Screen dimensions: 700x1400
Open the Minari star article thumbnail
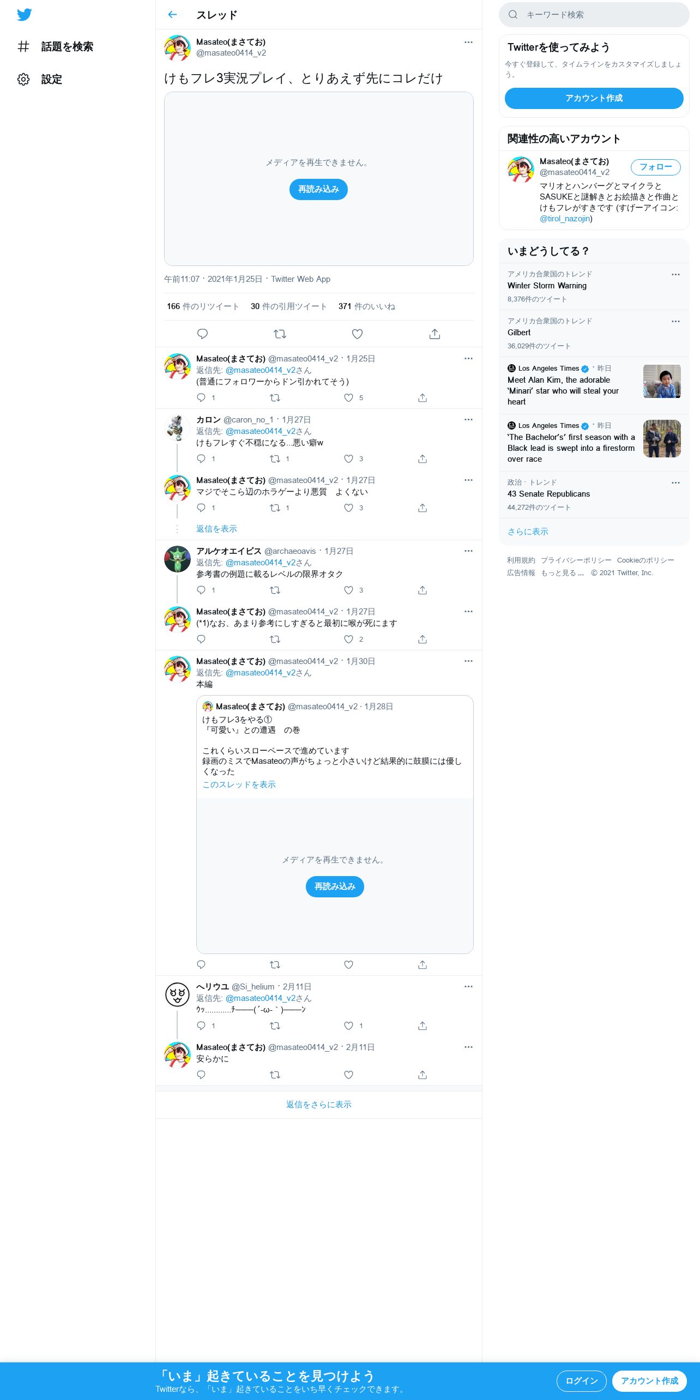[662, 381]
